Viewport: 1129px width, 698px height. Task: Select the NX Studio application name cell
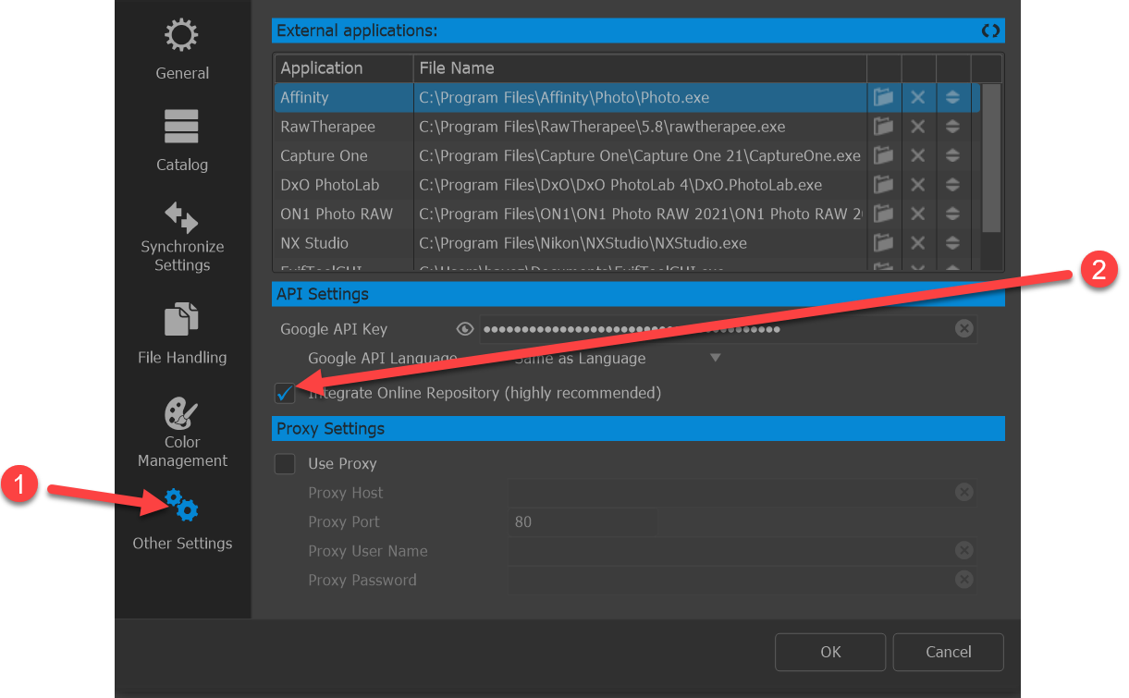344,243
